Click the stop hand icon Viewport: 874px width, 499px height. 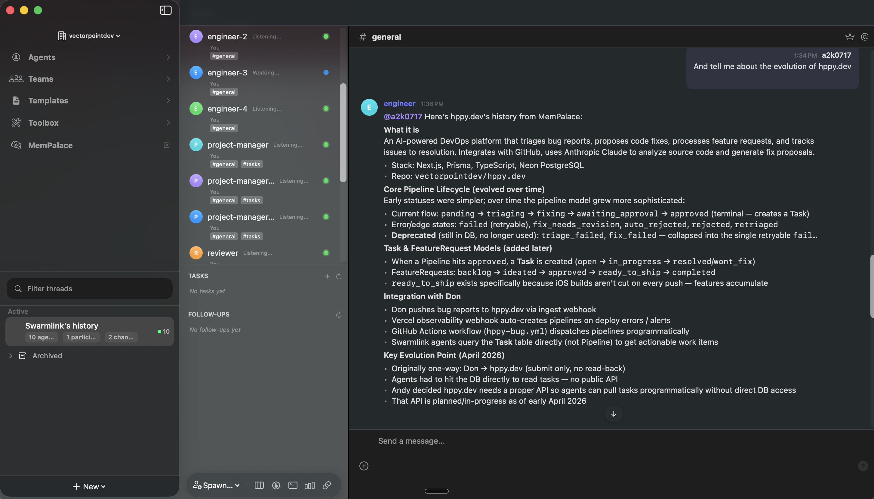click(276, 485)
